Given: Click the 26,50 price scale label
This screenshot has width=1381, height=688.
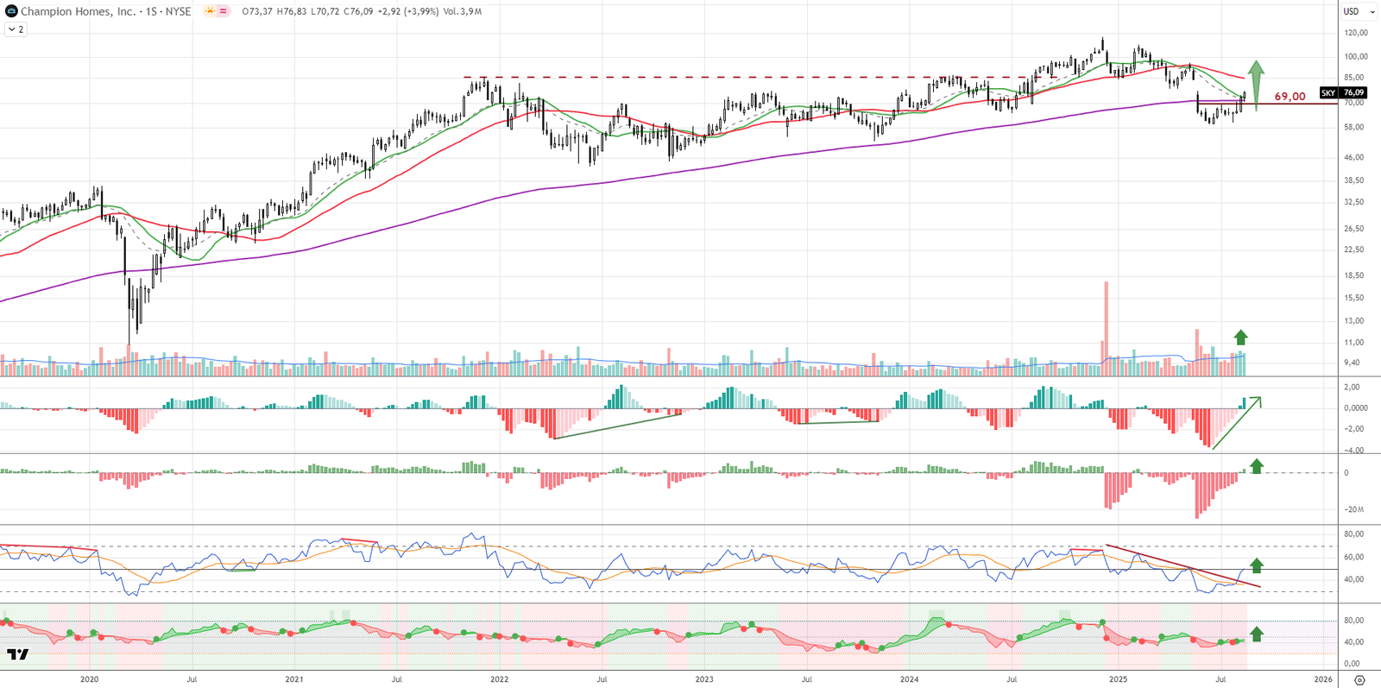Looking at the screenshot, I should click(1353, 230).
